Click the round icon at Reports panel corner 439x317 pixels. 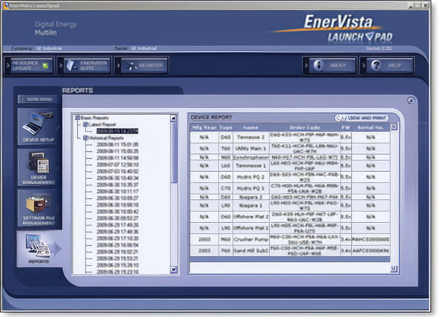(410, 101)
